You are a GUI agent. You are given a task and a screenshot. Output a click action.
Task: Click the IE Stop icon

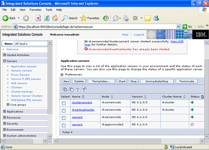tap(38, 18)
